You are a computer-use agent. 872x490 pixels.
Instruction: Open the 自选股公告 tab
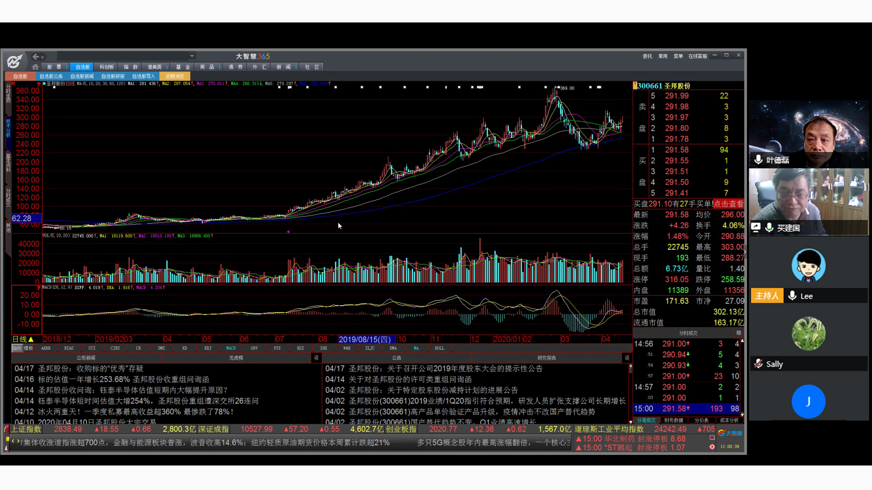point(51,76)
